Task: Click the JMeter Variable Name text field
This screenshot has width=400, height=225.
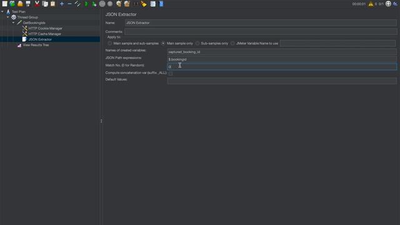Action: (x=337, y=43)
